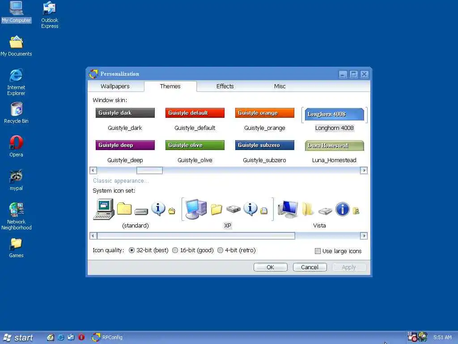The image size is (458, 344).
Task: Launch Internet Explorer from desktop
Action: point(16,82)
